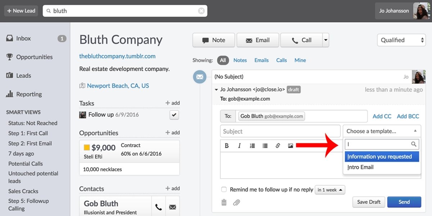Click the New Lead button

21,11
